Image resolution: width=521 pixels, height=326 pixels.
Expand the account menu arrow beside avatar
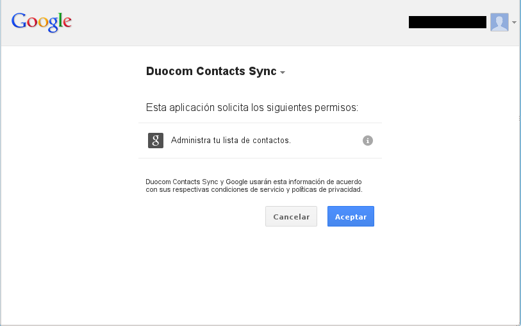(514, 22)
